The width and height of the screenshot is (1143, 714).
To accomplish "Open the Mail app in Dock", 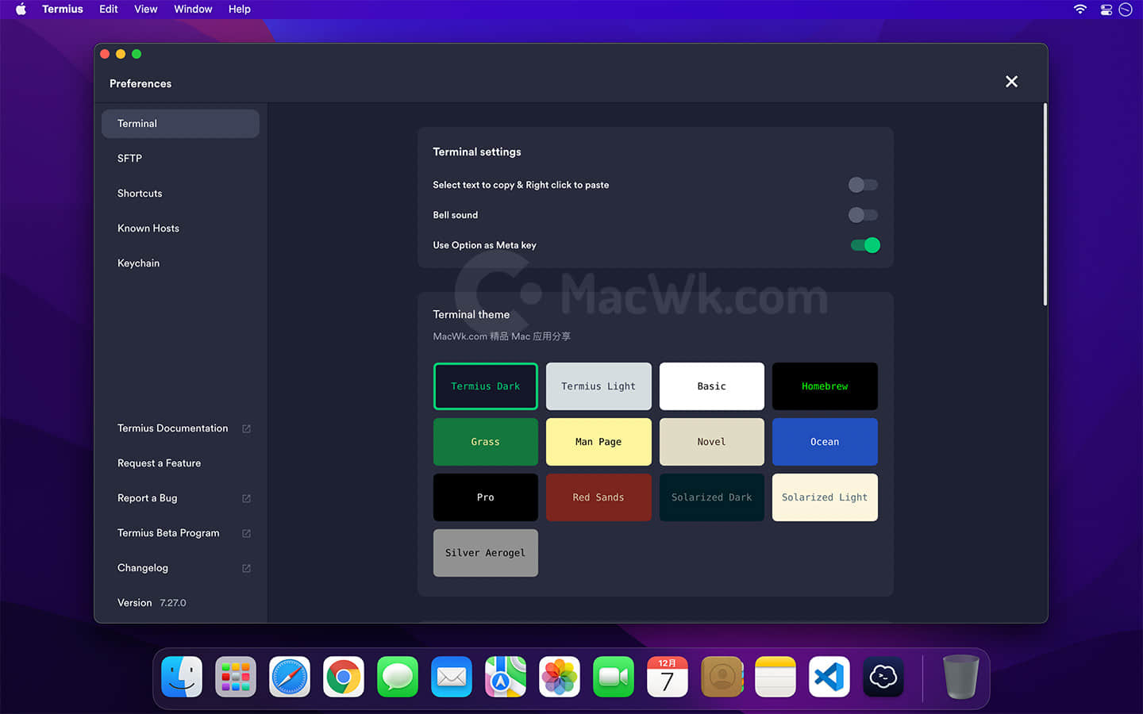I will pos(452,677).
